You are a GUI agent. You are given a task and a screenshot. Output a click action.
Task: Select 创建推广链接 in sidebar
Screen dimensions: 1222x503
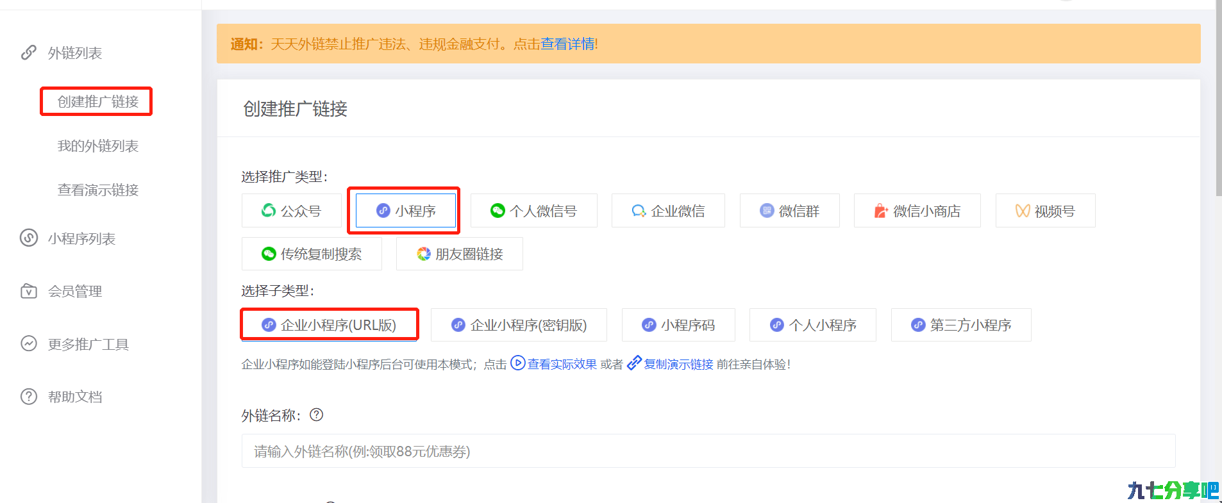pyautogui.click(x=97, y=101)
